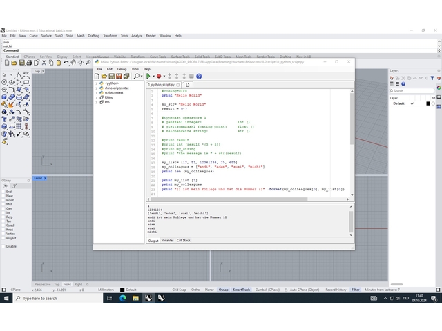Screen dimensions: 442x331
Task: Click the Layers panel filter funnel icon
Action: (x=432, y=78)
